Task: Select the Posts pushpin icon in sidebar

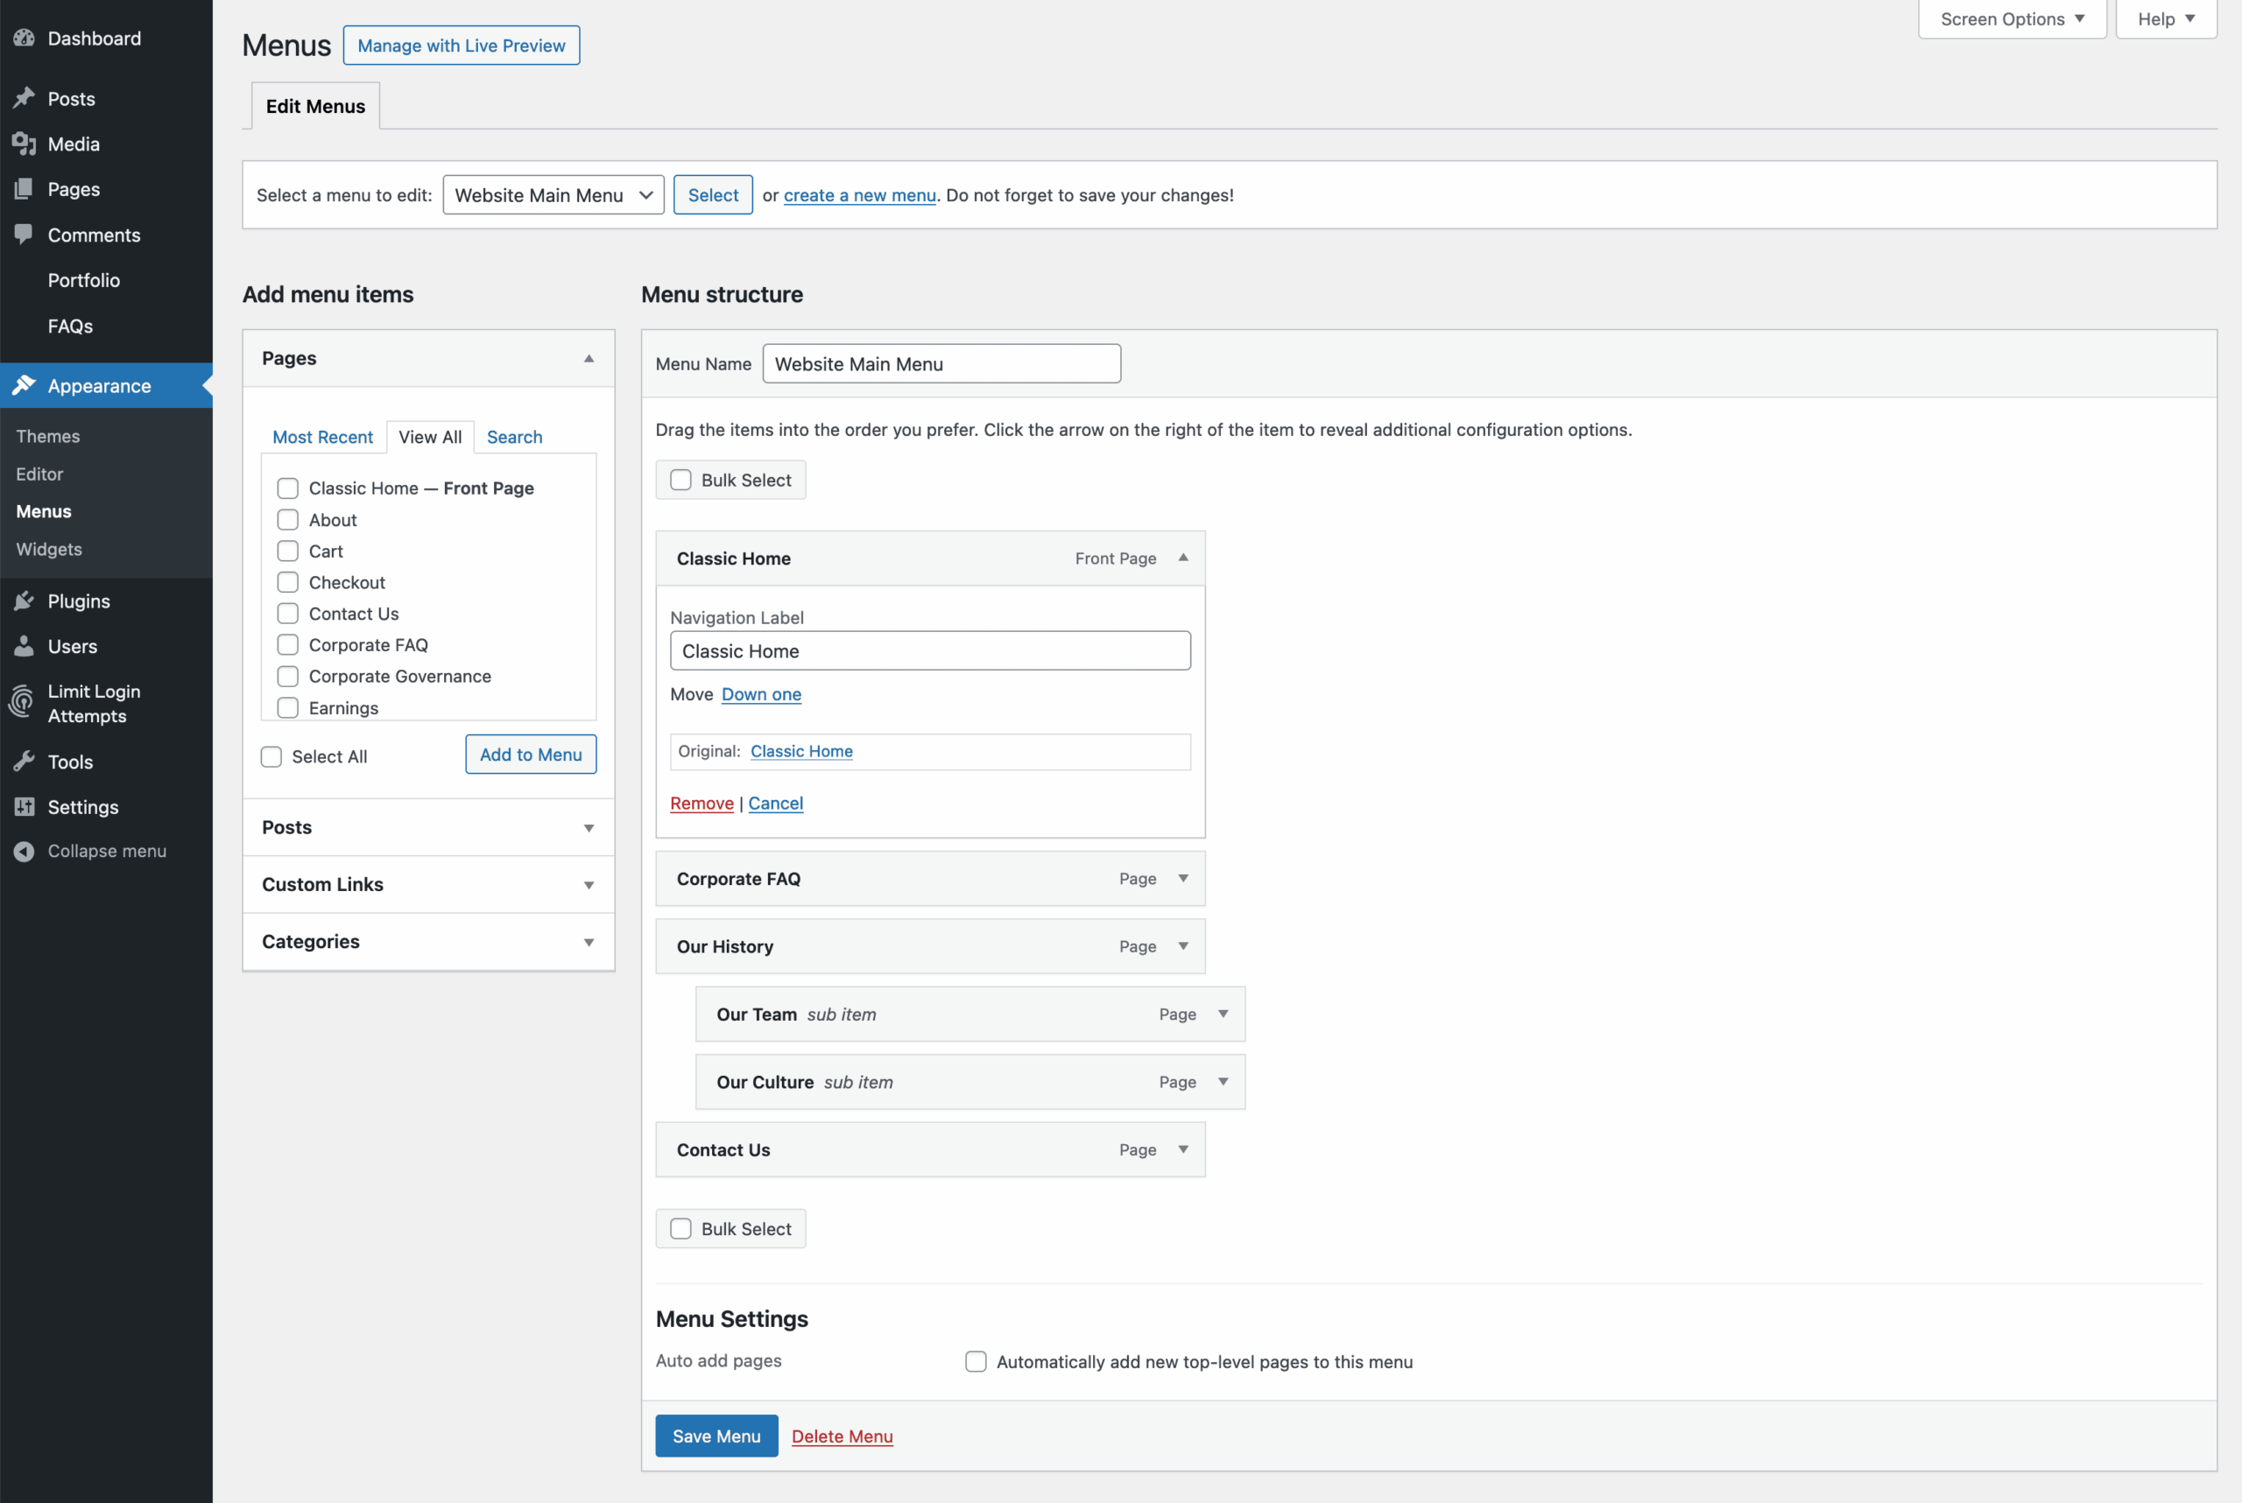Action: tap(26, 98)
